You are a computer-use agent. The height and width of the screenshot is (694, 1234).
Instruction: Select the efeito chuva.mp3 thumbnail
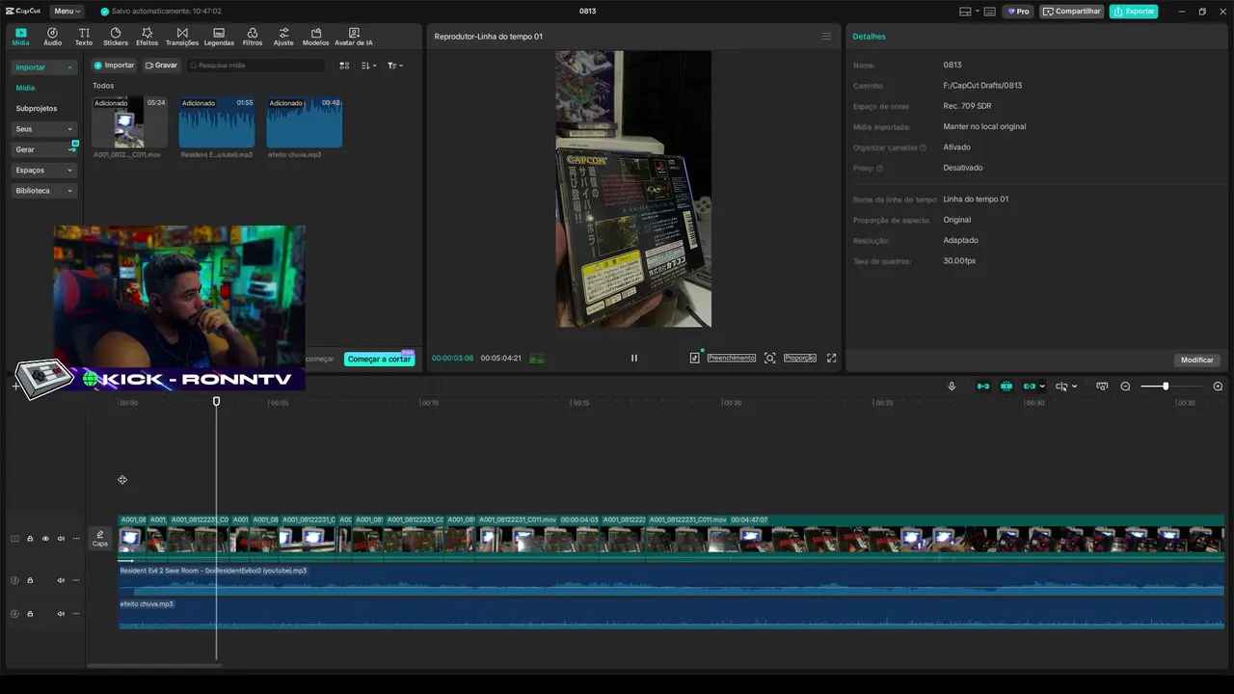(x=305, y=122)
